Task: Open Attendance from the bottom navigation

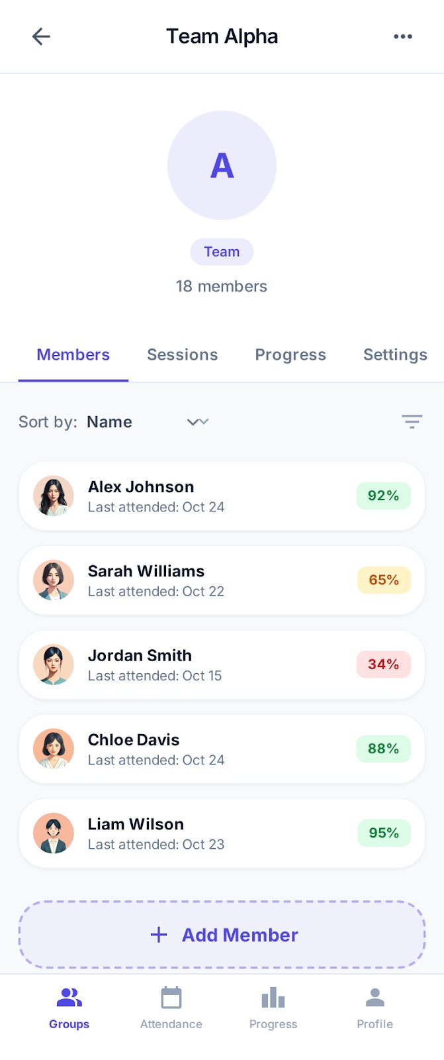Action: coord(171,996)
